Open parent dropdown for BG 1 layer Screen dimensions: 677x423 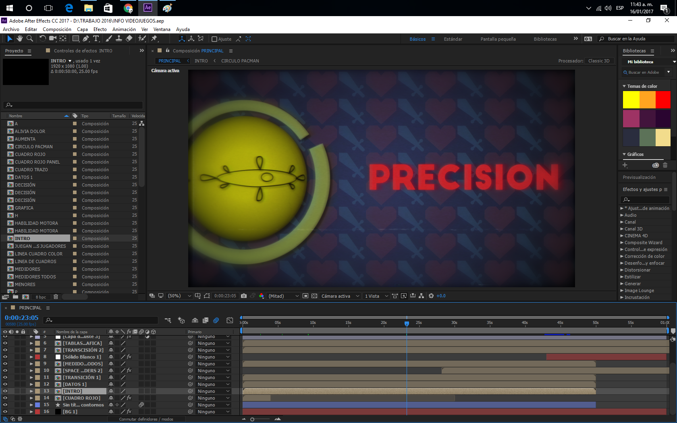(214, 412)
